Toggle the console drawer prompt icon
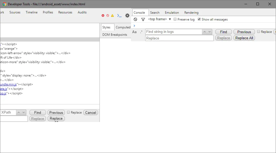276x153 pixels. [x=119, y=16]
